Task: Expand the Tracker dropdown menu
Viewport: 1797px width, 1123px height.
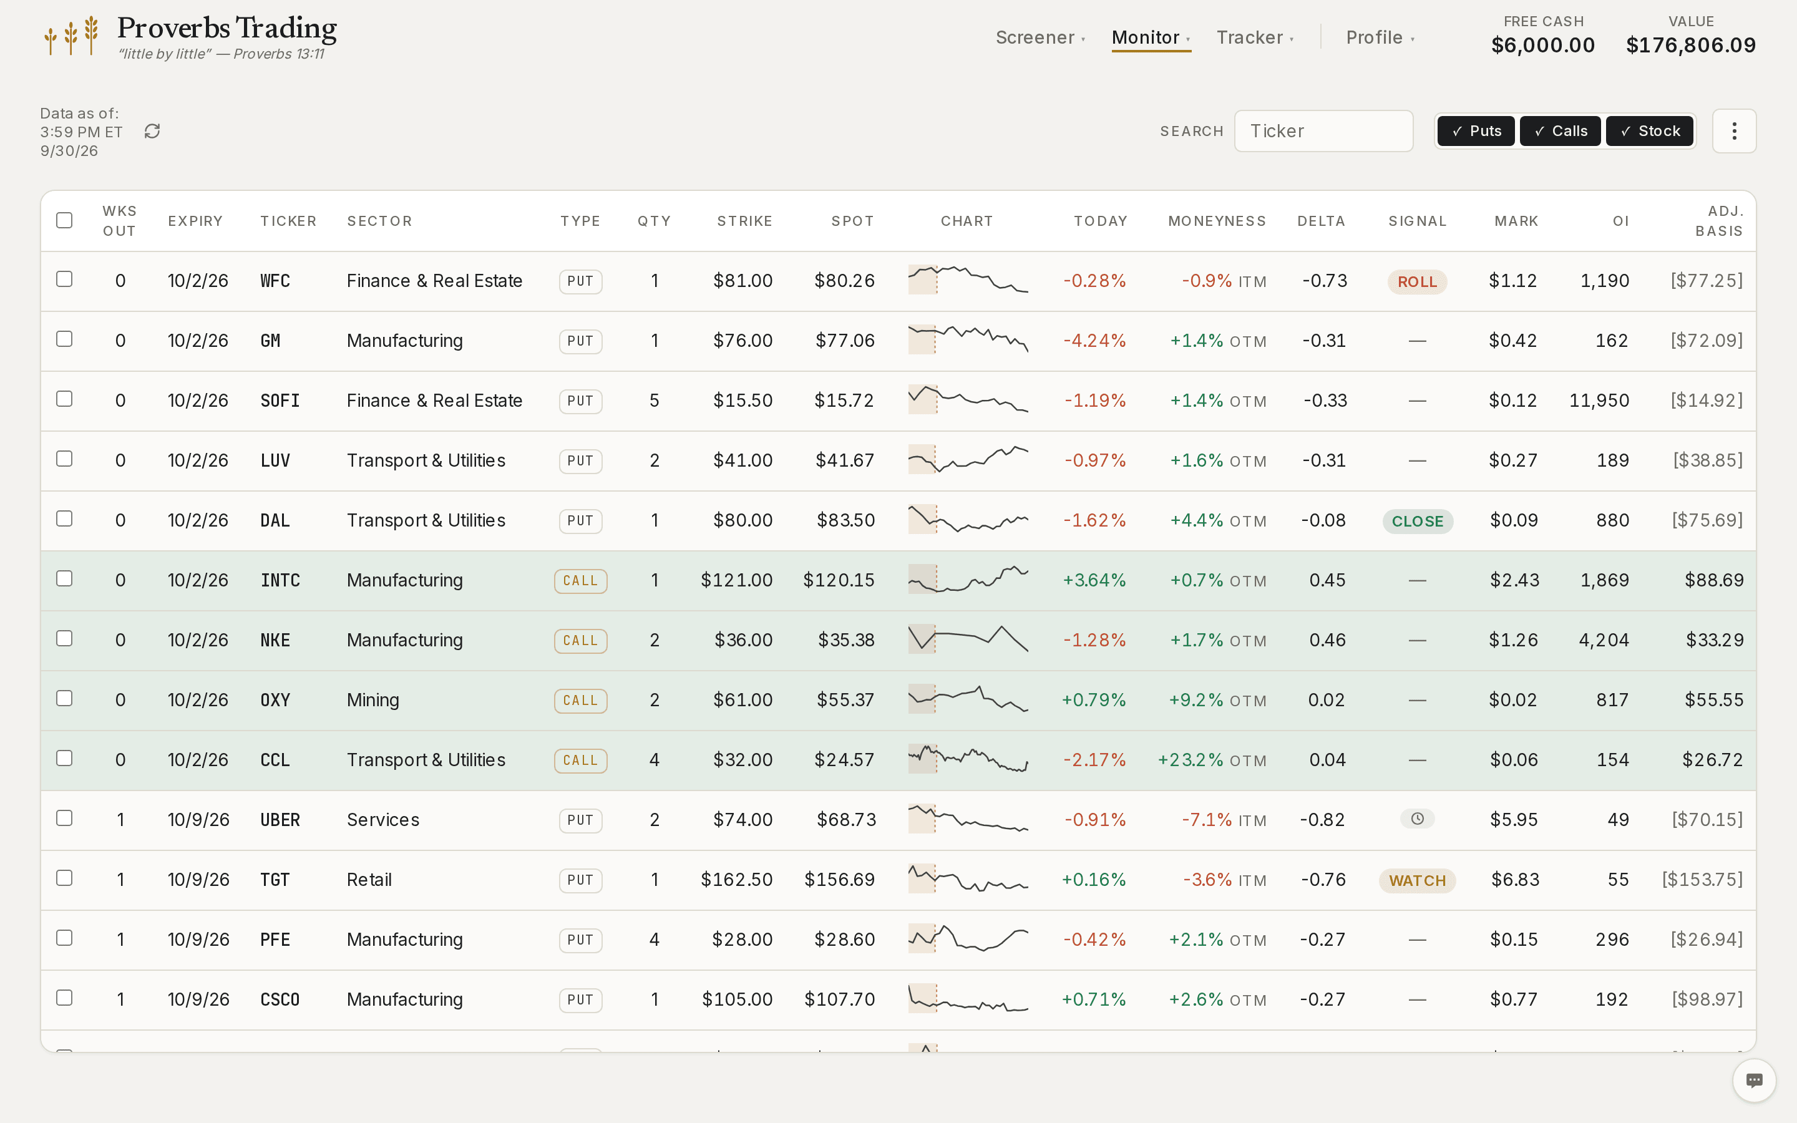Action: click(x=1255, y=38)
